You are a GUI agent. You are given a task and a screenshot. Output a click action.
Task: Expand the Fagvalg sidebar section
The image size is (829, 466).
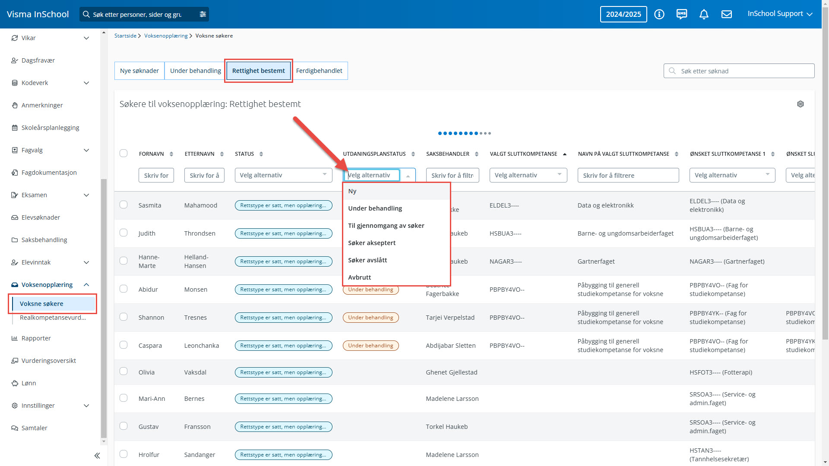pyautogui.click(x=86, y=150)
